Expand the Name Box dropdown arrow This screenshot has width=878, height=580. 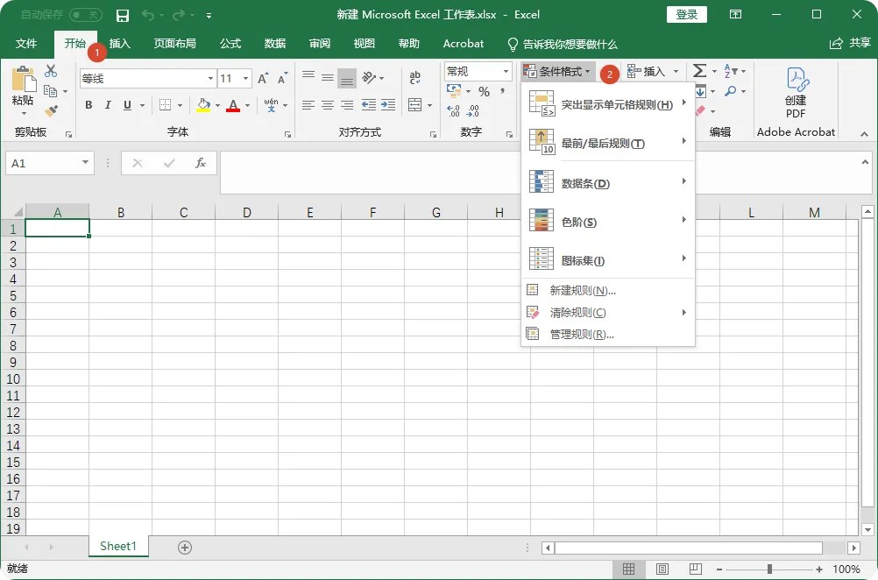(x=85, y=163)
